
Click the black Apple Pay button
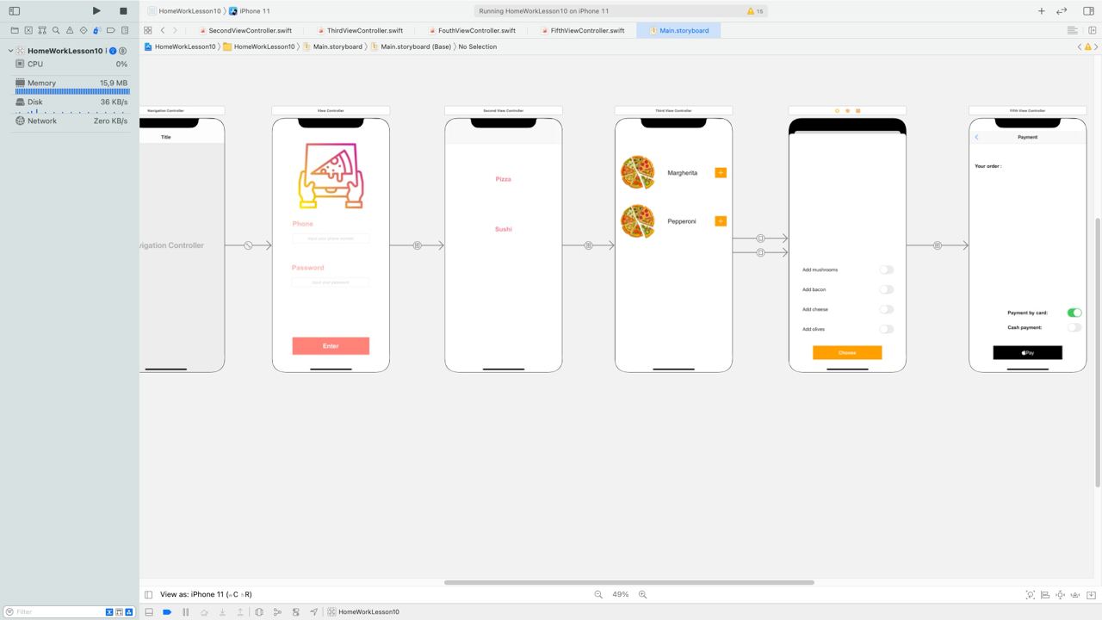[1027, 352]
